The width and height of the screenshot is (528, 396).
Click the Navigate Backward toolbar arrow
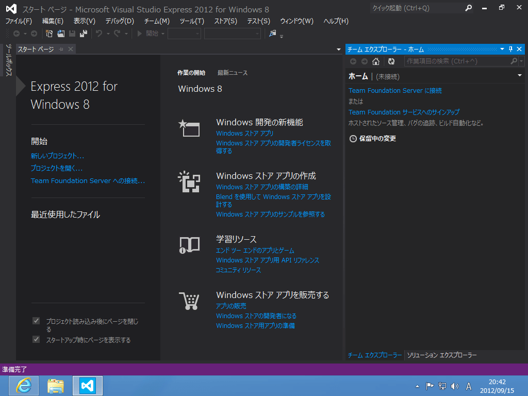[16, 34]
